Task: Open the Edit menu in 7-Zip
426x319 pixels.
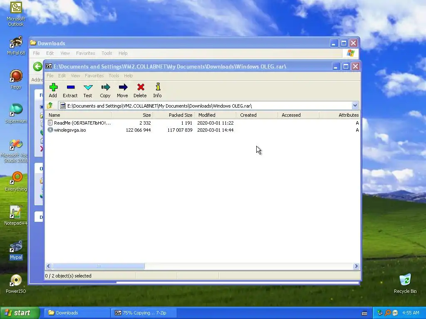Action: point(62,76)
